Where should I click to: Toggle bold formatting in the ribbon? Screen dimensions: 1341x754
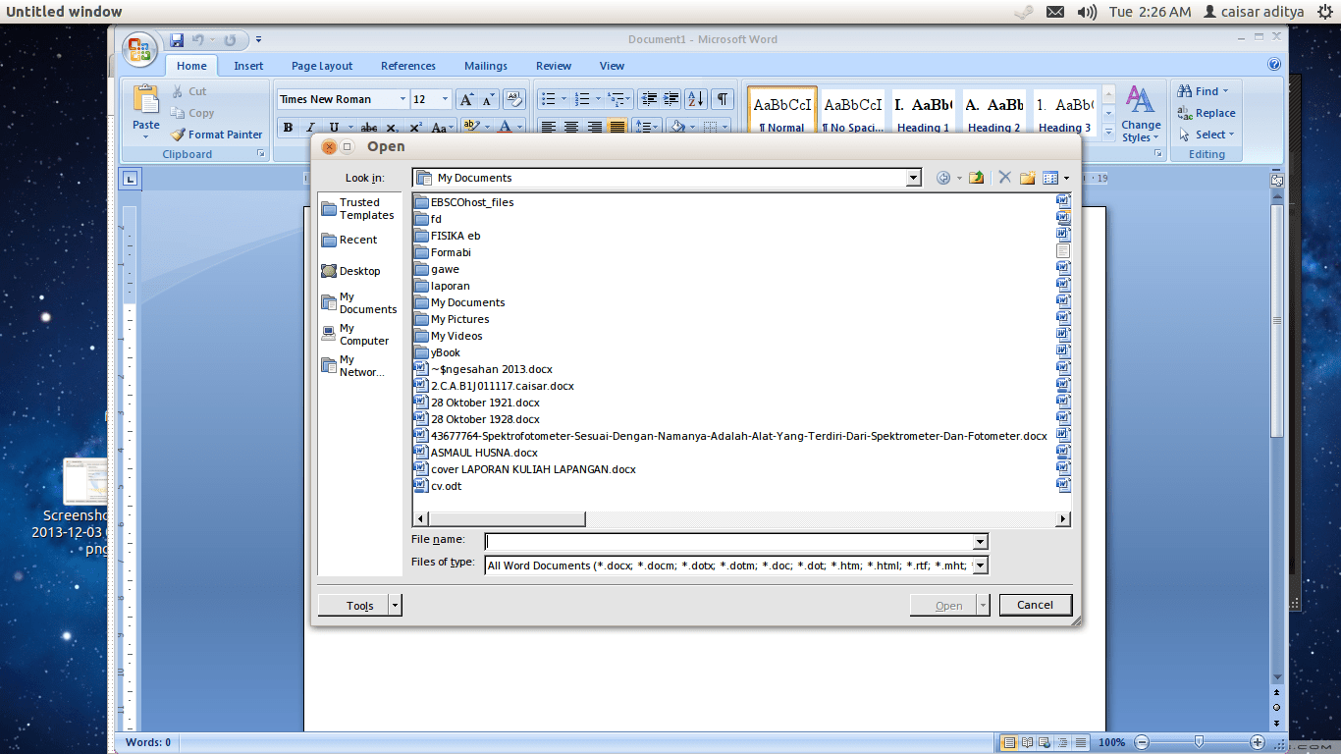(288, 127)
